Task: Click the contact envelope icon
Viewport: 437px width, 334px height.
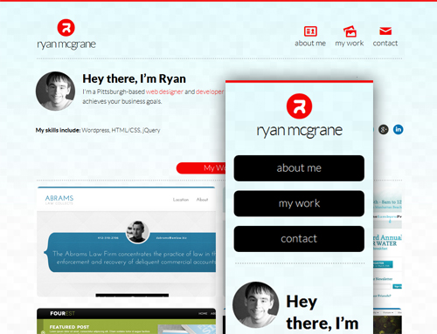Action: (385, 31)
